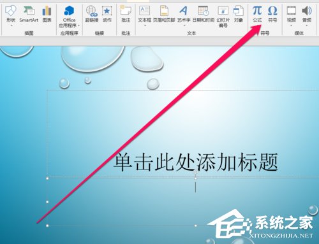Insert a hyperlink (超链接)

[92, 14]
